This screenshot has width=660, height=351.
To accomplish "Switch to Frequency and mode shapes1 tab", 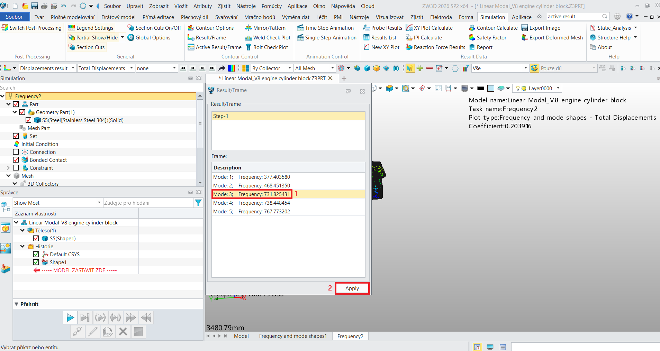I will click(293, 336).
